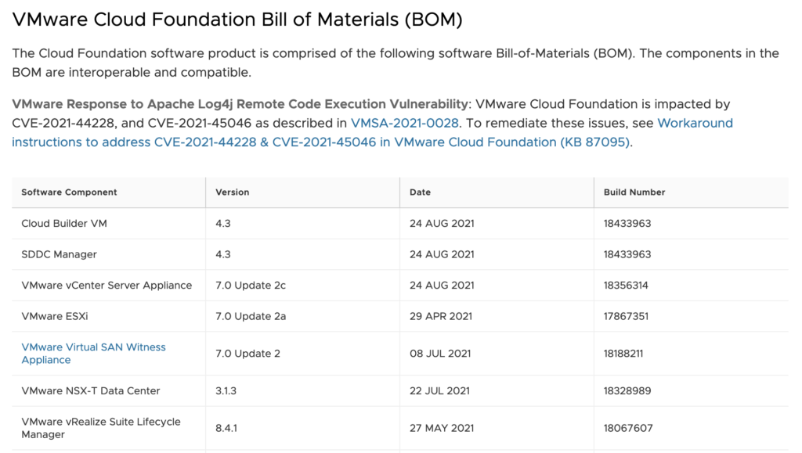This screenshot has height=453, width=802.
Task: Click the bold Apache Log4j vulnerability heading text
Action: pyautogui.click(x=239, y=104)
